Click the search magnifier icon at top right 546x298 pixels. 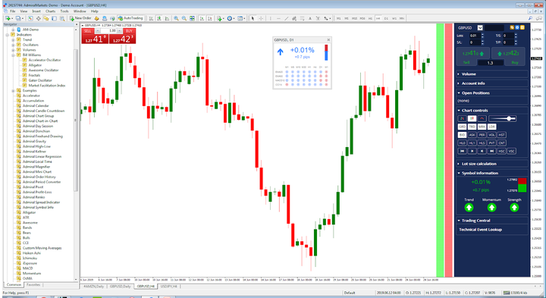coord(530,18)
